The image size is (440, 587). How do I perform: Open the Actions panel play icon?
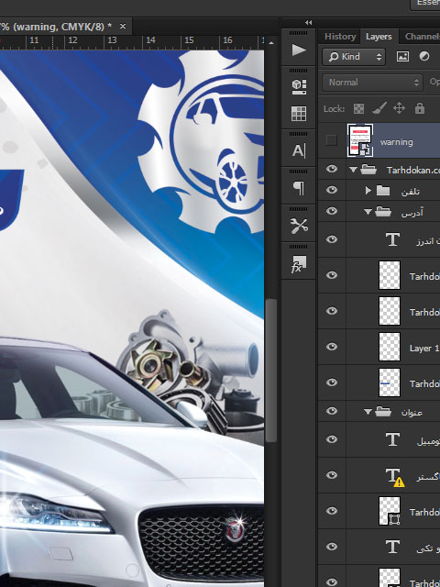pyautogui.click(x=299, y=50)
